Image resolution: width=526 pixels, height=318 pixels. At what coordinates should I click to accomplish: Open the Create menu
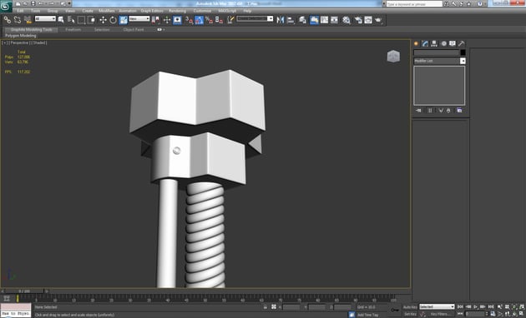pyautogui.click(x=88, y=11)
